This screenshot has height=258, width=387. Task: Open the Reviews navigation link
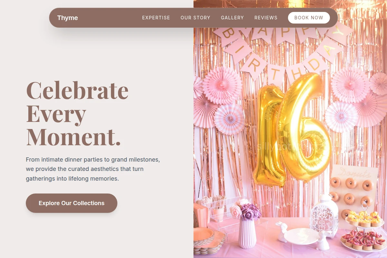pyautogui.click(x=266, y=18)
